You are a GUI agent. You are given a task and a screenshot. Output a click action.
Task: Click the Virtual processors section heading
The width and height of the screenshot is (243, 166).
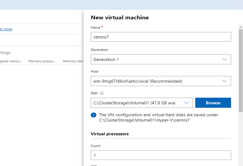(x=110, y=134)
